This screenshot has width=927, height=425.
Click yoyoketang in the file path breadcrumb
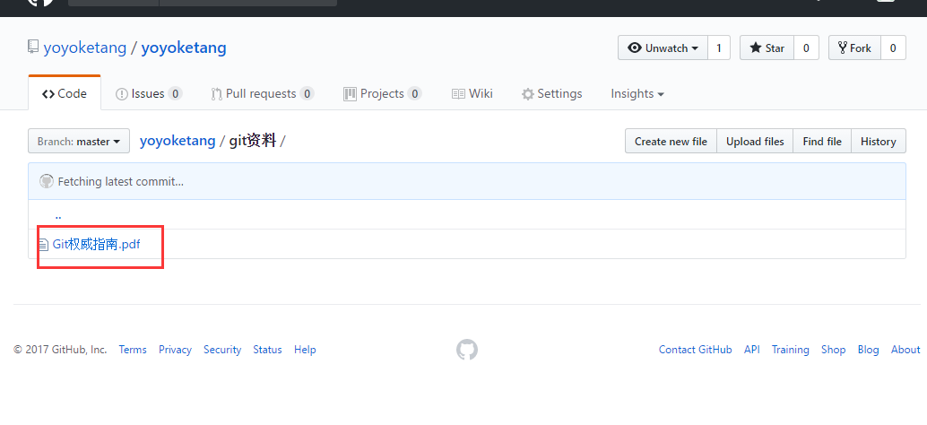tap(178, 141)
